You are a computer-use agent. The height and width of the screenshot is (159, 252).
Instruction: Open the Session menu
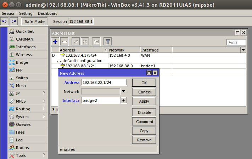coord(9,13)
